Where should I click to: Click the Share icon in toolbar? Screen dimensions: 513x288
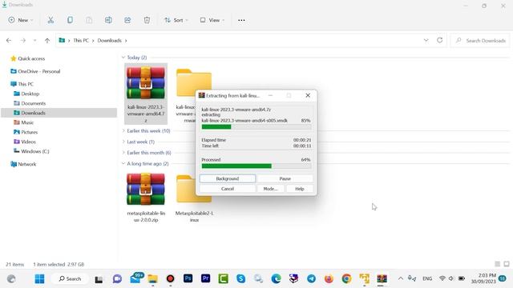click(x=127, y=20)
